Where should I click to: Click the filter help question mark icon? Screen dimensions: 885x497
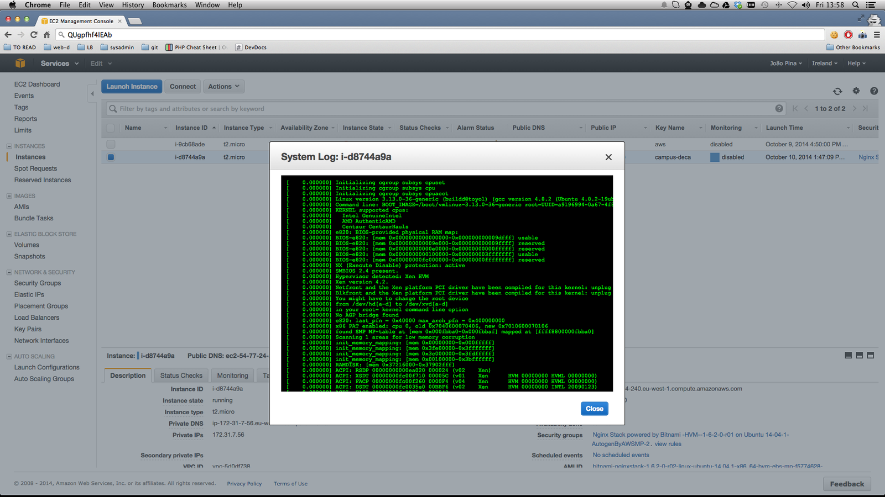(779, 108)
